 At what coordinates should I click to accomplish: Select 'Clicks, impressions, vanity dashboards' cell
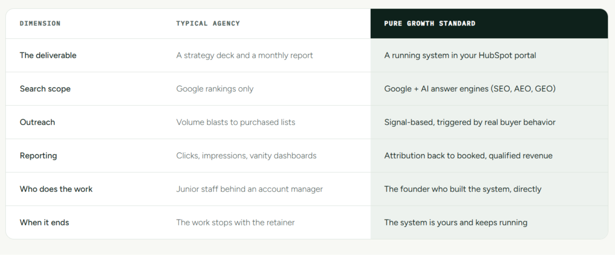[x=246, y=156]
